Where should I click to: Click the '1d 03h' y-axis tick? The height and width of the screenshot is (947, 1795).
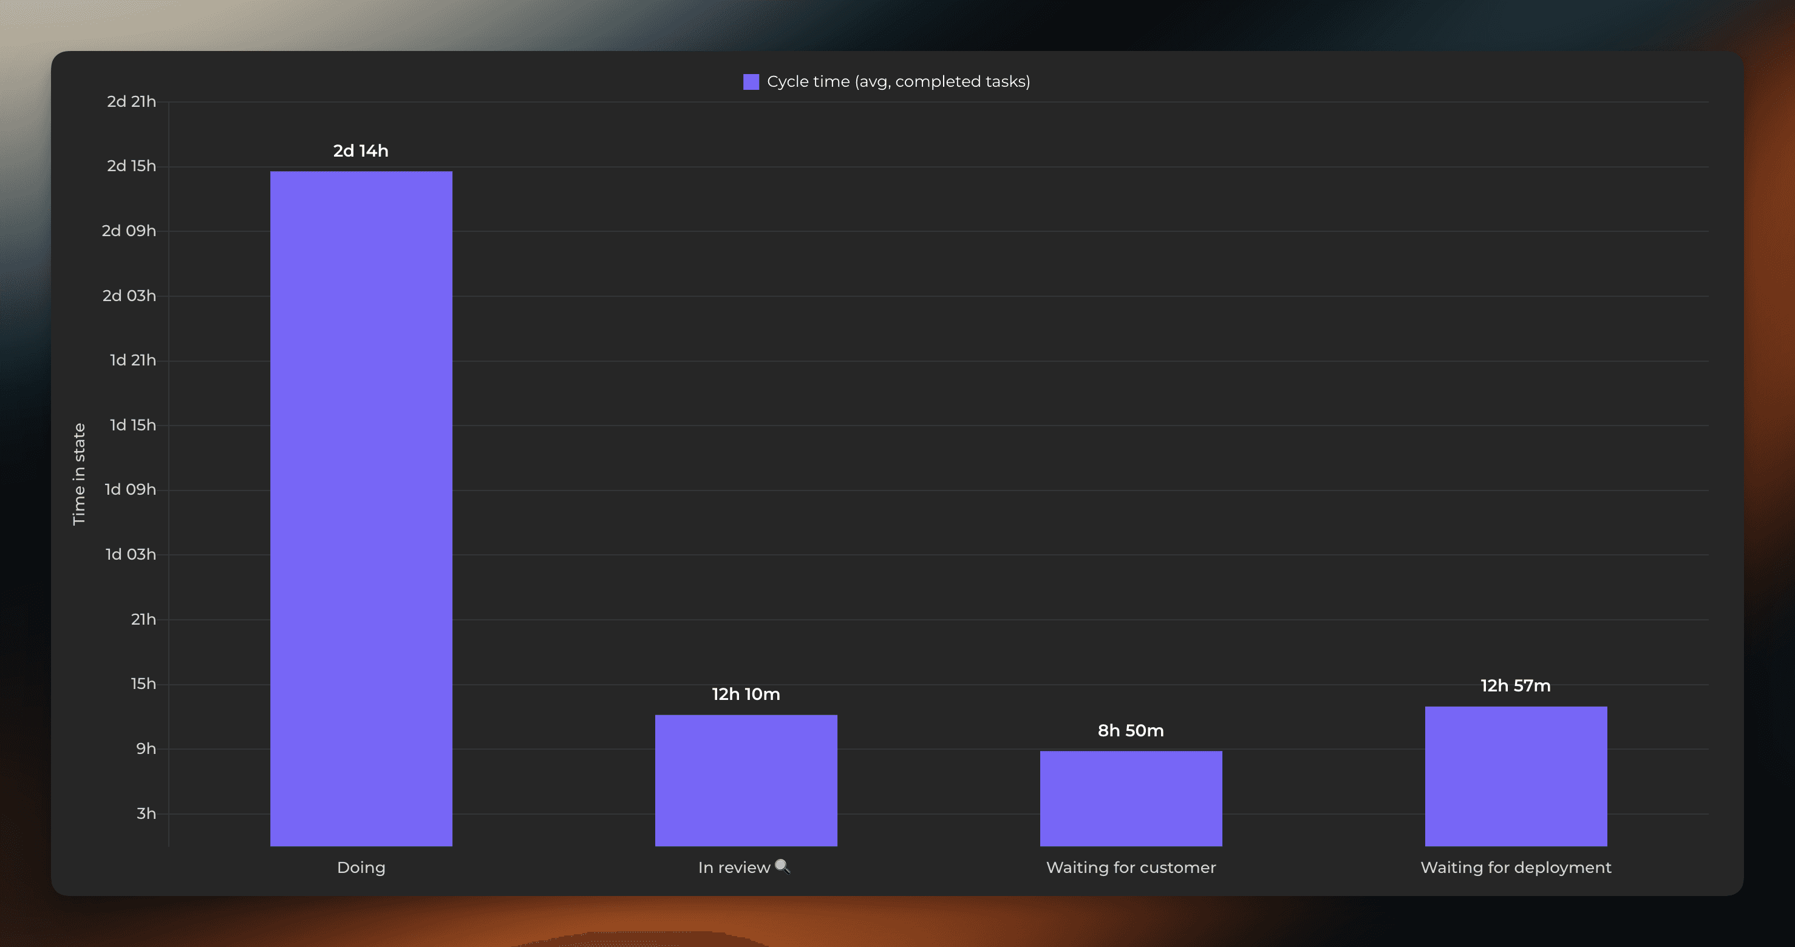[131, 555]
